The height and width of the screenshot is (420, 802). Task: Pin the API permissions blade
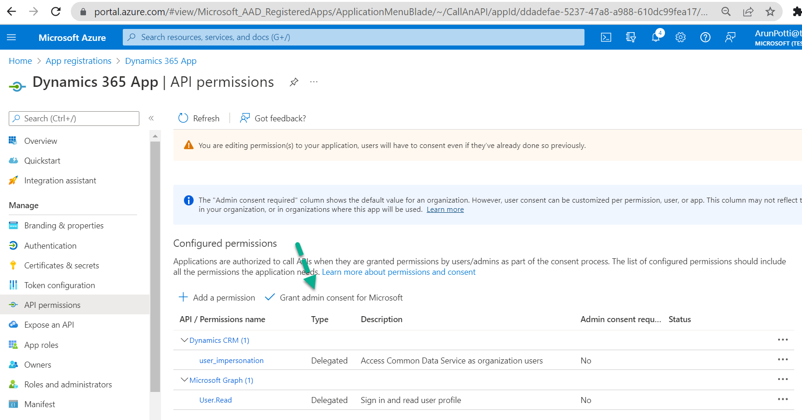click(x=294, y=82)
